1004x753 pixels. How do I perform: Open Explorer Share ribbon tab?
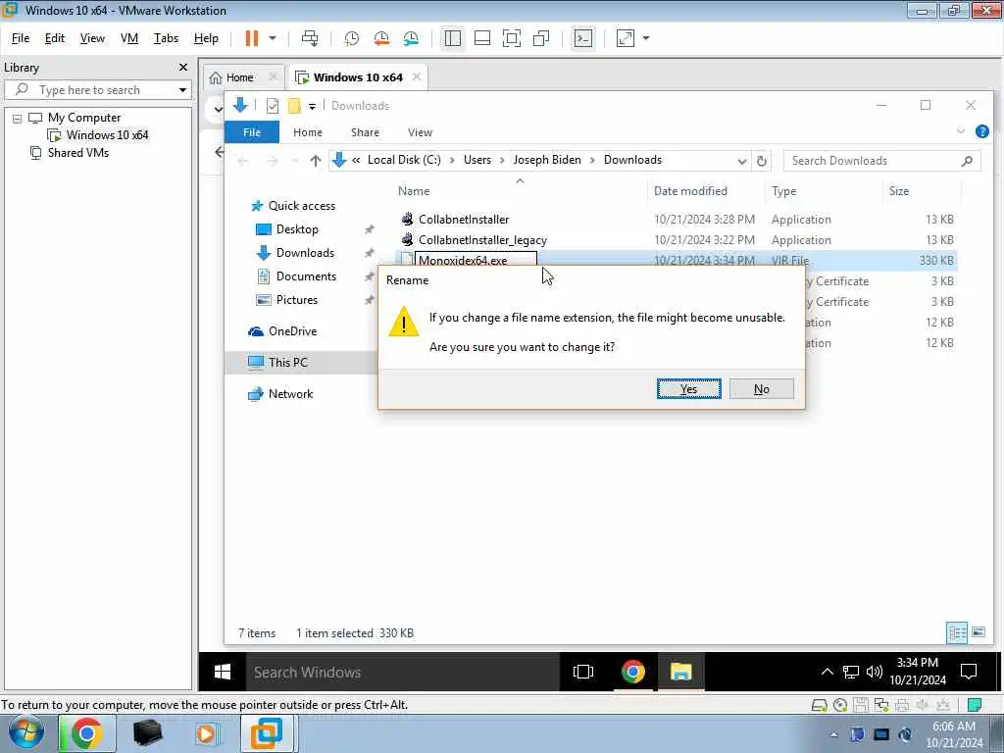(365, 132)
